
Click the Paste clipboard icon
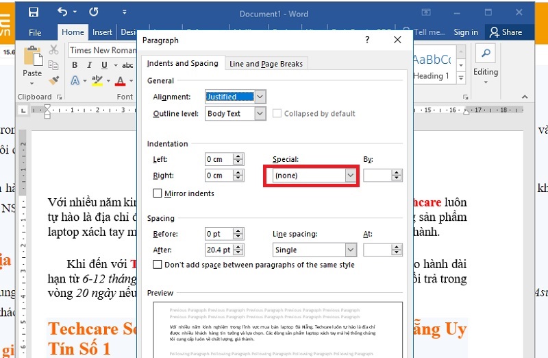pos(33,56)
